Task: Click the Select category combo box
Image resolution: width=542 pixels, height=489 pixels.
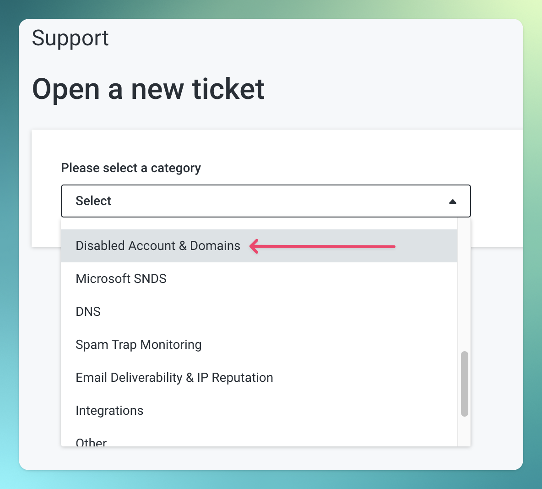Action: 266,201
